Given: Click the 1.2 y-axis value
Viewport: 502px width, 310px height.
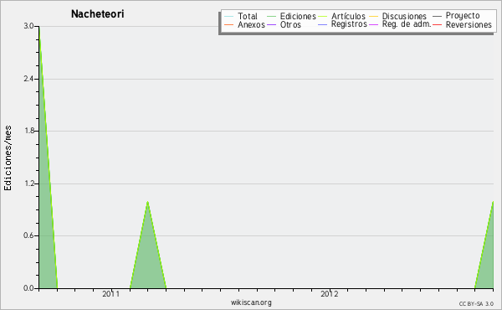Looking at the screenshot, I should [28, 183].
